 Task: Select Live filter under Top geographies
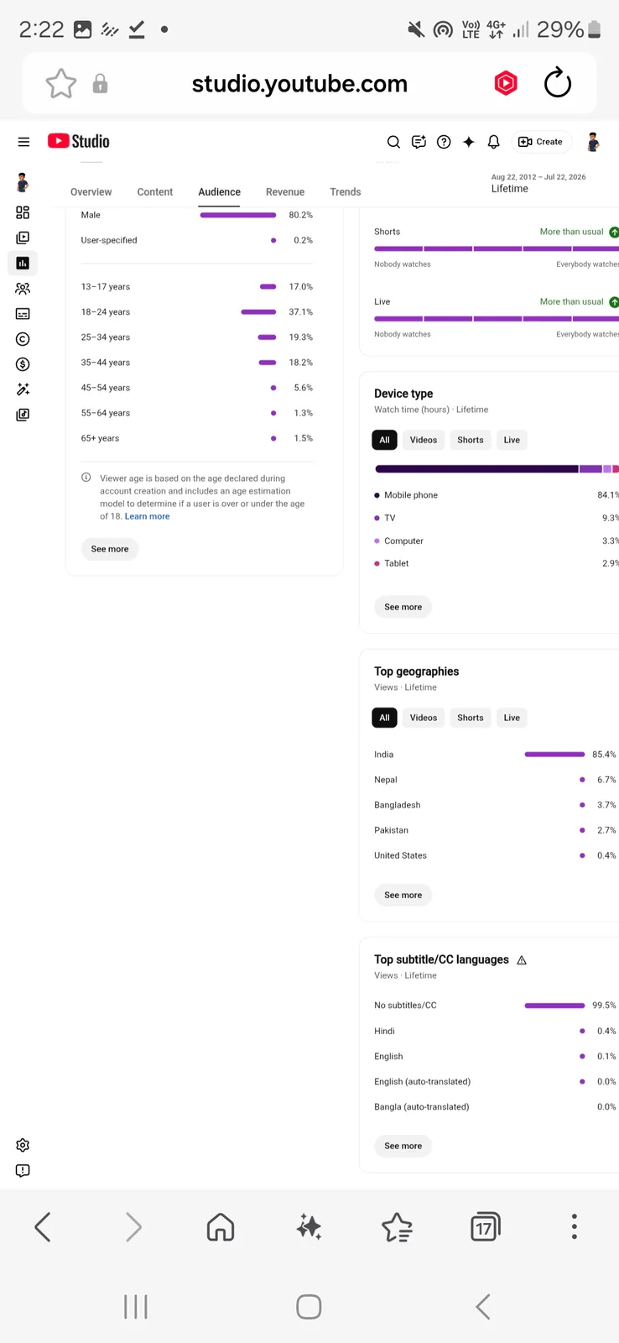point(512,718)
